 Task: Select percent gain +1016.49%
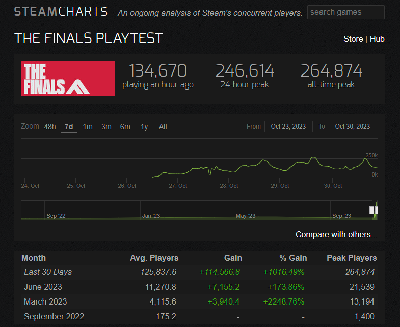(284, 272)
